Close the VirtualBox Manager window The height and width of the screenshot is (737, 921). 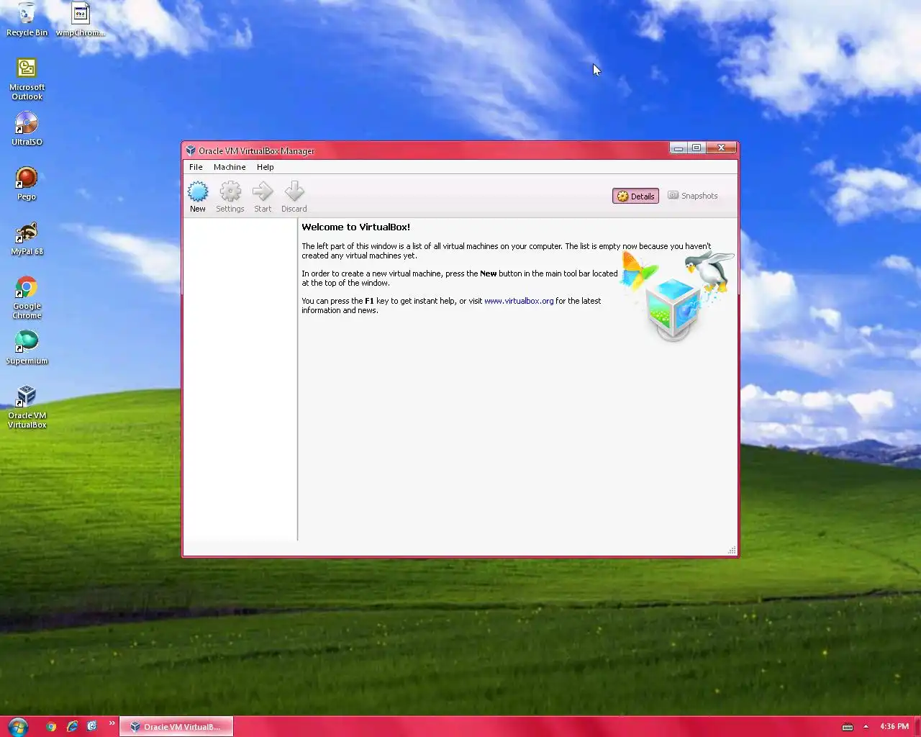point(721,148)
